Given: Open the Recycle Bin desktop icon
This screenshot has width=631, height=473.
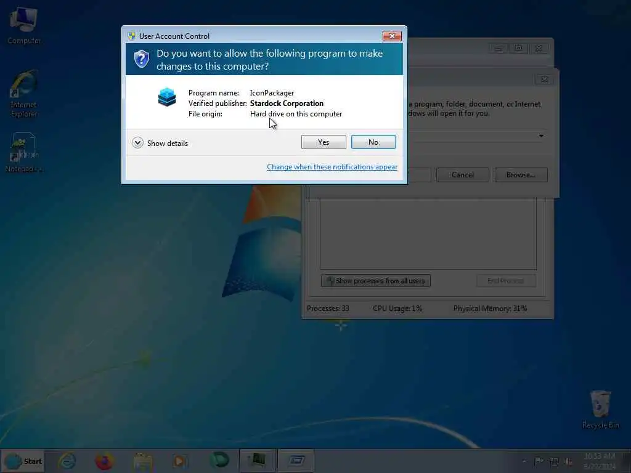Looking at the screenshot, I should tap(600, 409).
